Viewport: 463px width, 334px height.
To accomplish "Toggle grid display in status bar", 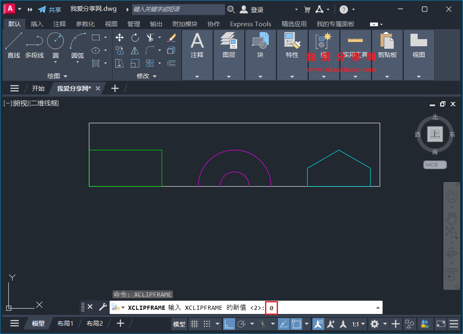I will (x=195, y=324).
